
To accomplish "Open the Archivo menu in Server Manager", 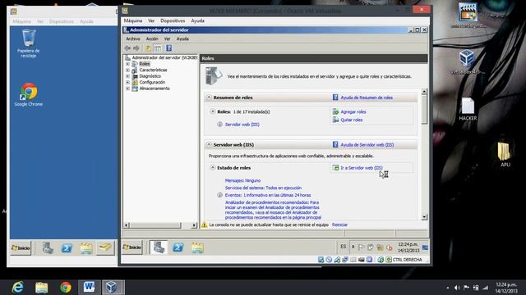I will (x=133, y=39).
